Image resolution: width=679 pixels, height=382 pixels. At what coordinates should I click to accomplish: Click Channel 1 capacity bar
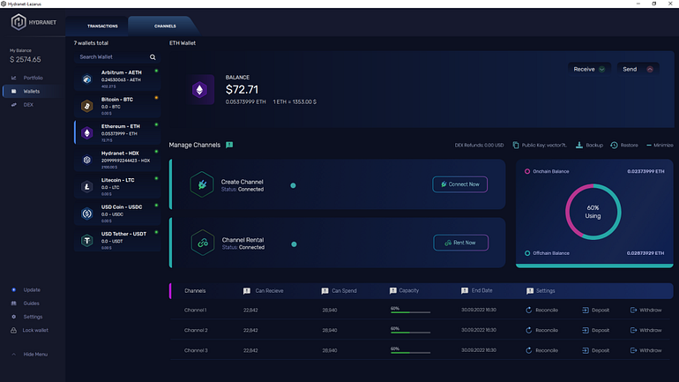coord(411,312)
